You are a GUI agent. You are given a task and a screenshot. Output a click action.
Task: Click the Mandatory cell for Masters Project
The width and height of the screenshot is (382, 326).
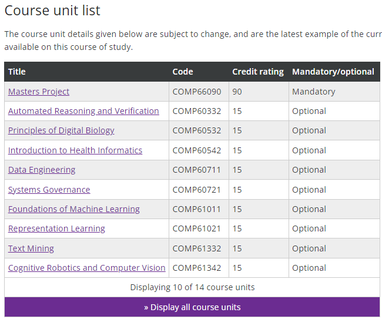pos(314,92)
